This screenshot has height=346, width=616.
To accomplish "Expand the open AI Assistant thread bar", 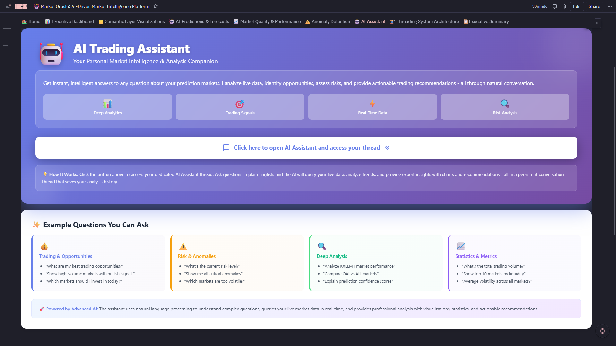I will (306, 148).
